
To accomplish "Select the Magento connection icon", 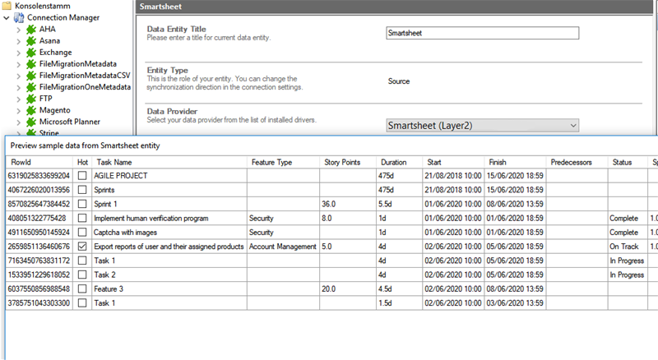I will (31, 109).
